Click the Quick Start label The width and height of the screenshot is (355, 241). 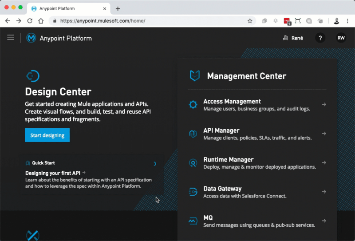coord(43,163)
